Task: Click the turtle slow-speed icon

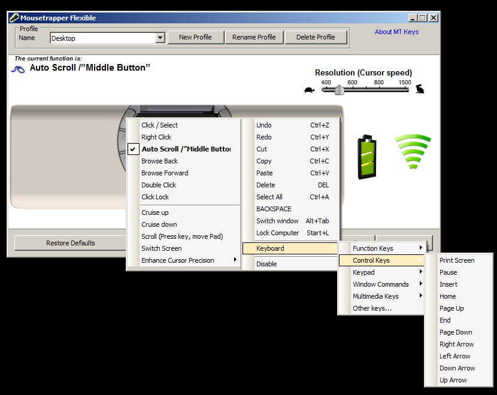Action: click(x=310, y=90)
